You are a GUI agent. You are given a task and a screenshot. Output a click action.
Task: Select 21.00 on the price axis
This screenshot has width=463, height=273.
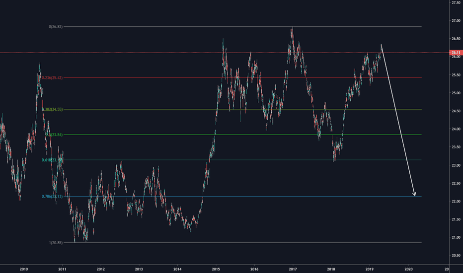(x=456, y=237)
